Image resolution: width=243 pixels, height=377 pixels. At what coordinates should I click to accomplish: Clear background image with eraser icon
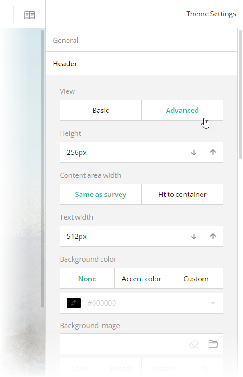pyautogui.click(x=194, y=344)
